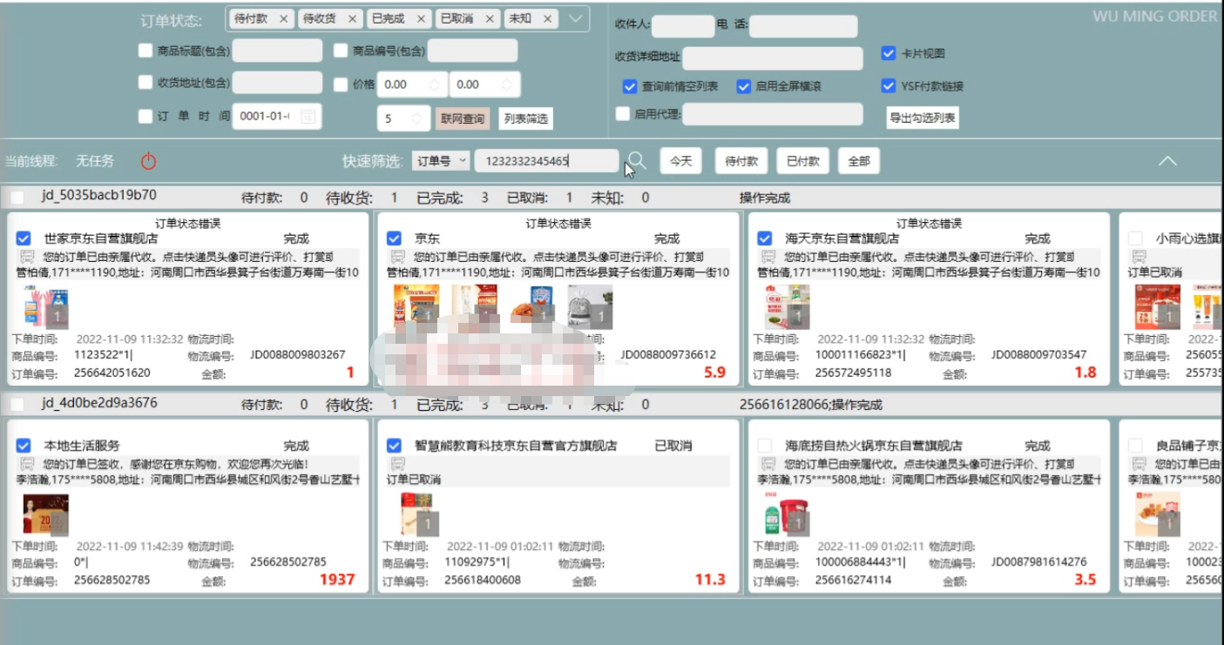The image size is (1224, 645).
Task: Check the 海底捞自热火锅 order card checkbox
Action: (765, 446)
